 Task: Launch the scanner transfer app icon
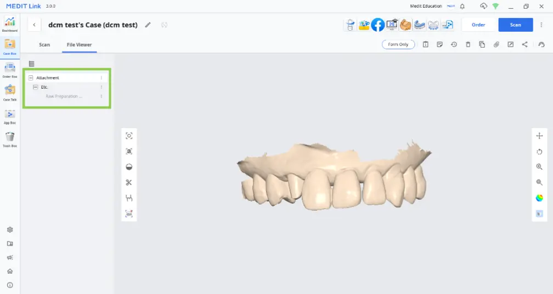point(350,25)
